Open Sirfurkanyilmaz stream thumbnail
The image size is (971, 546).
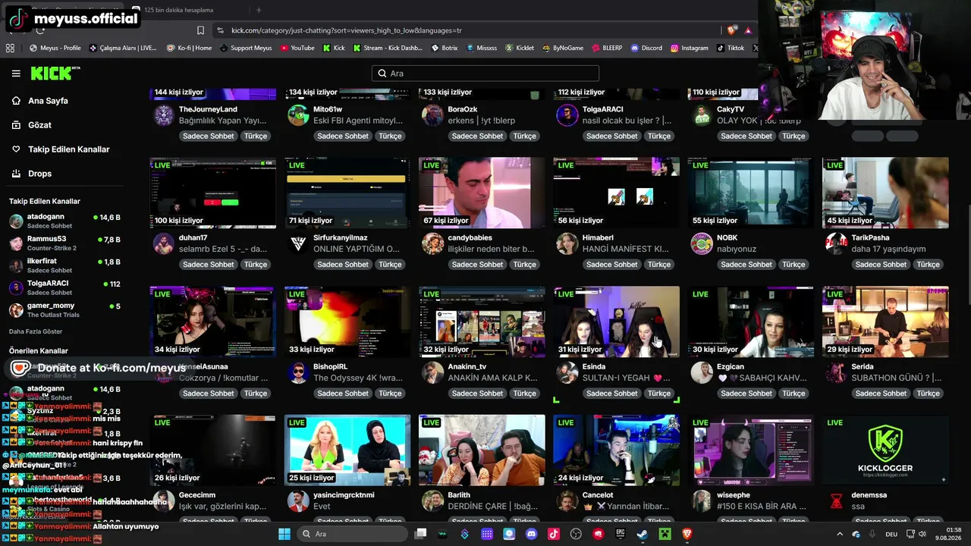click(x=347, y=193)
